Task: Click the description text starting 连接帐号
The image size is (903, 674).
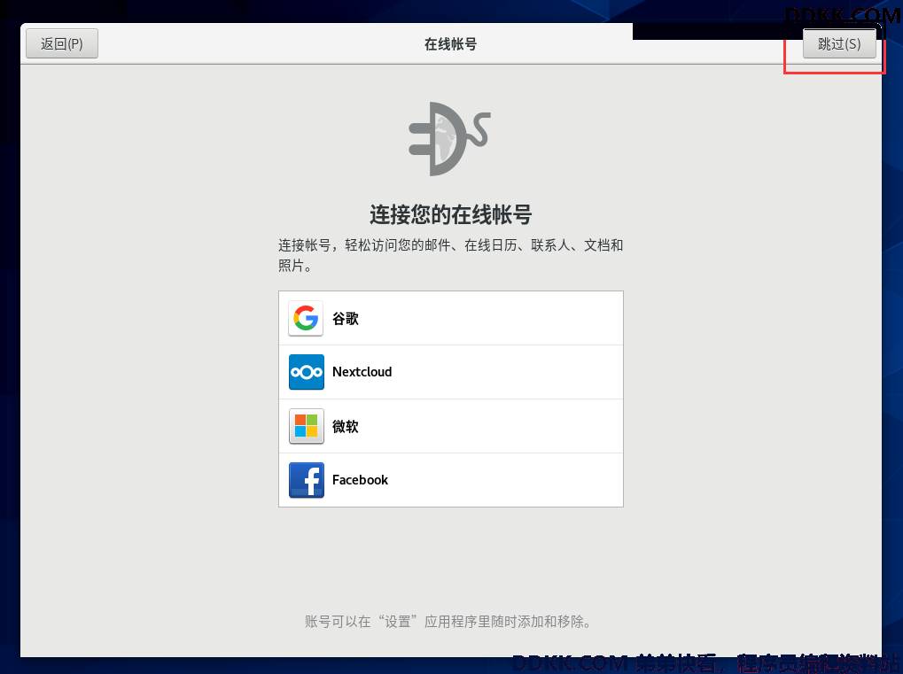Action: pyautogui.click(x=451, y=255)
